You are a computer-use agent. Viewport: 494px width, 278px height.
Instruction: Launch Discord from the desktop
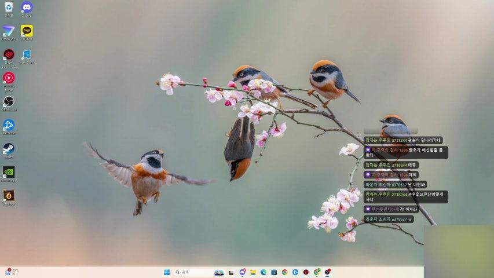click(x=27, y=9)
